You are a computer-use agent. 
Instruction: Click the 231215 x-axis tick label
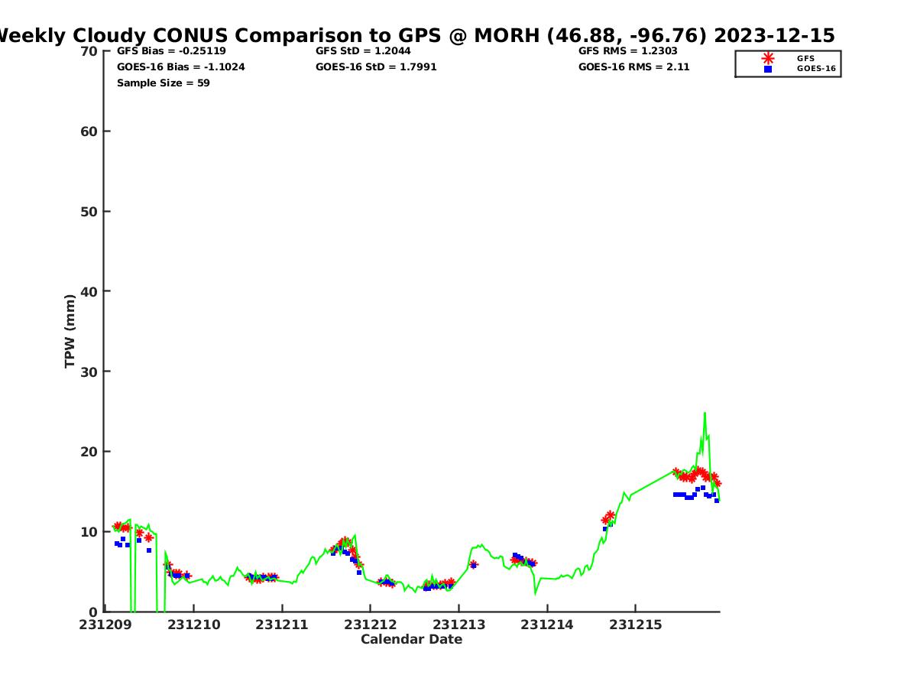635,625
